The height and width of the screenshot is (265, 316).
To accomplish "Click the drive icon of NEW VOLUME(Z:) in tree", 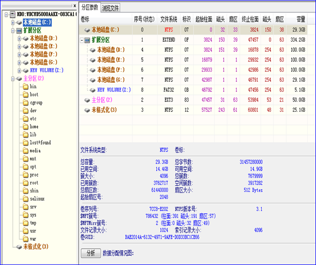I will [x=25, y=71].
